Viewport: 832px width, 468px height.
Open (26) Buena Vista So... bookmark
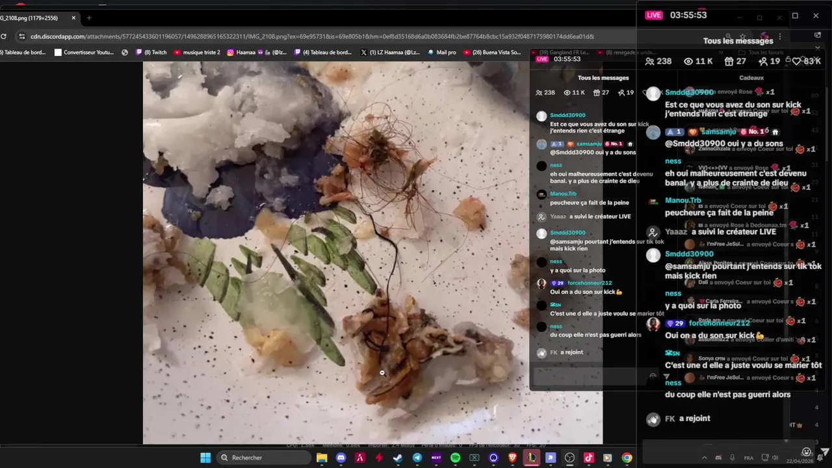pos(493,52)
